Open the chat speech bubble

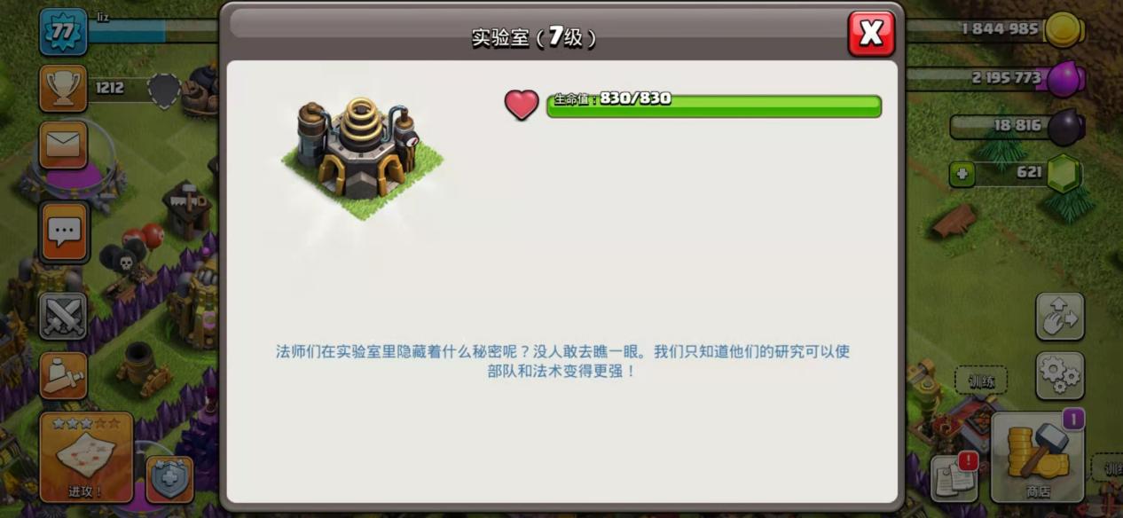[x=64, y=232]
